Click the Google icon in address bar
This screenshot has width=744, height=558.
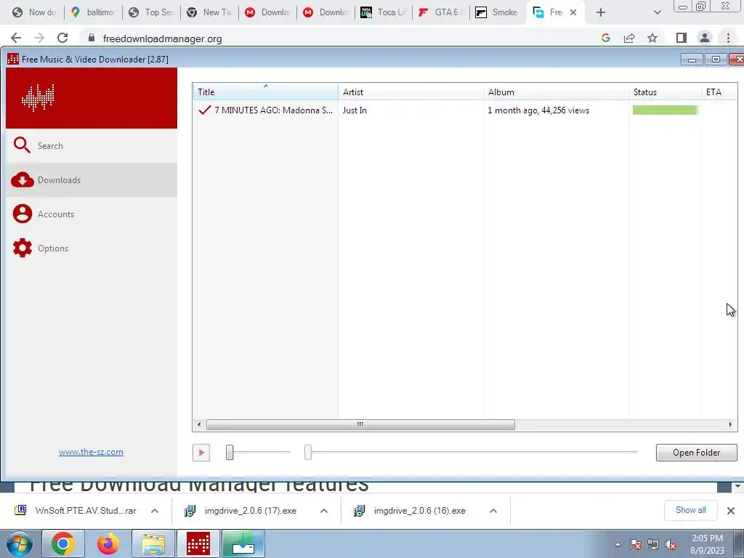point(605,38)
